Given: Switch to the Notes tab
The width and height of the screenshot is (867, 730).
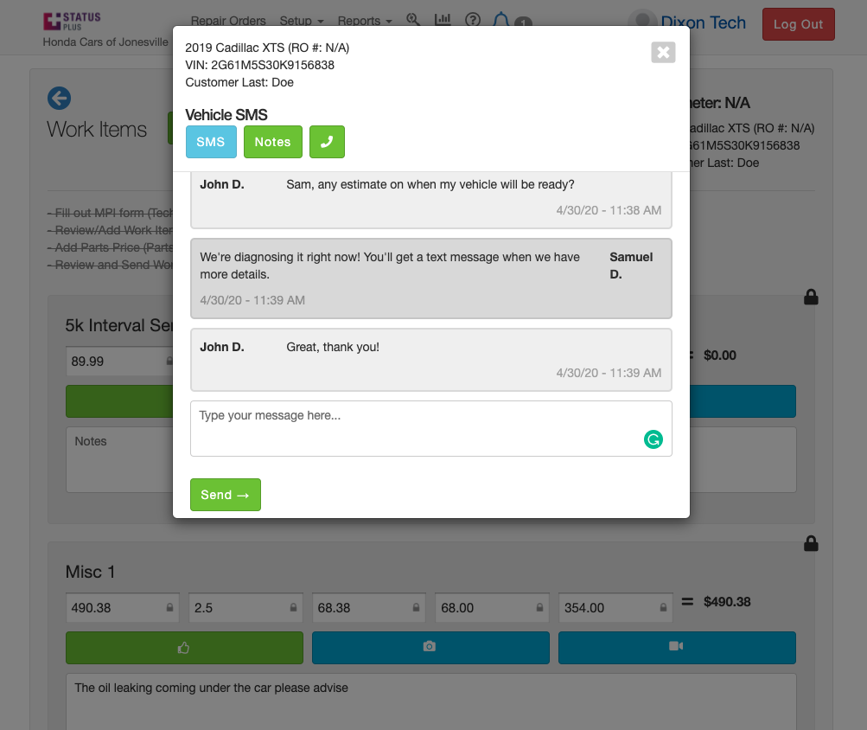Looking at the screenshot, I should tap(272, 142).
